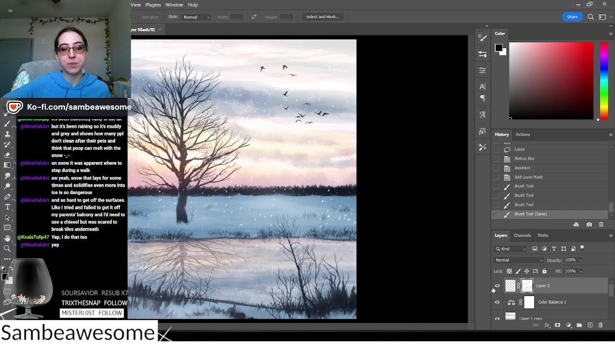Image resolution: width=615 pixels, height=346 pixels.
Task: Open the Plugins menu
Action: click(153, 5)
